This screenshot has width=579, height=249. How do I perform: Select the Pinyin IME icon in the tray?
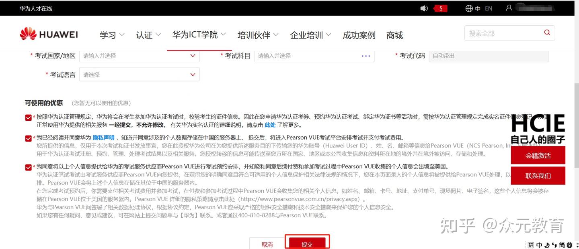pos(530,245)
